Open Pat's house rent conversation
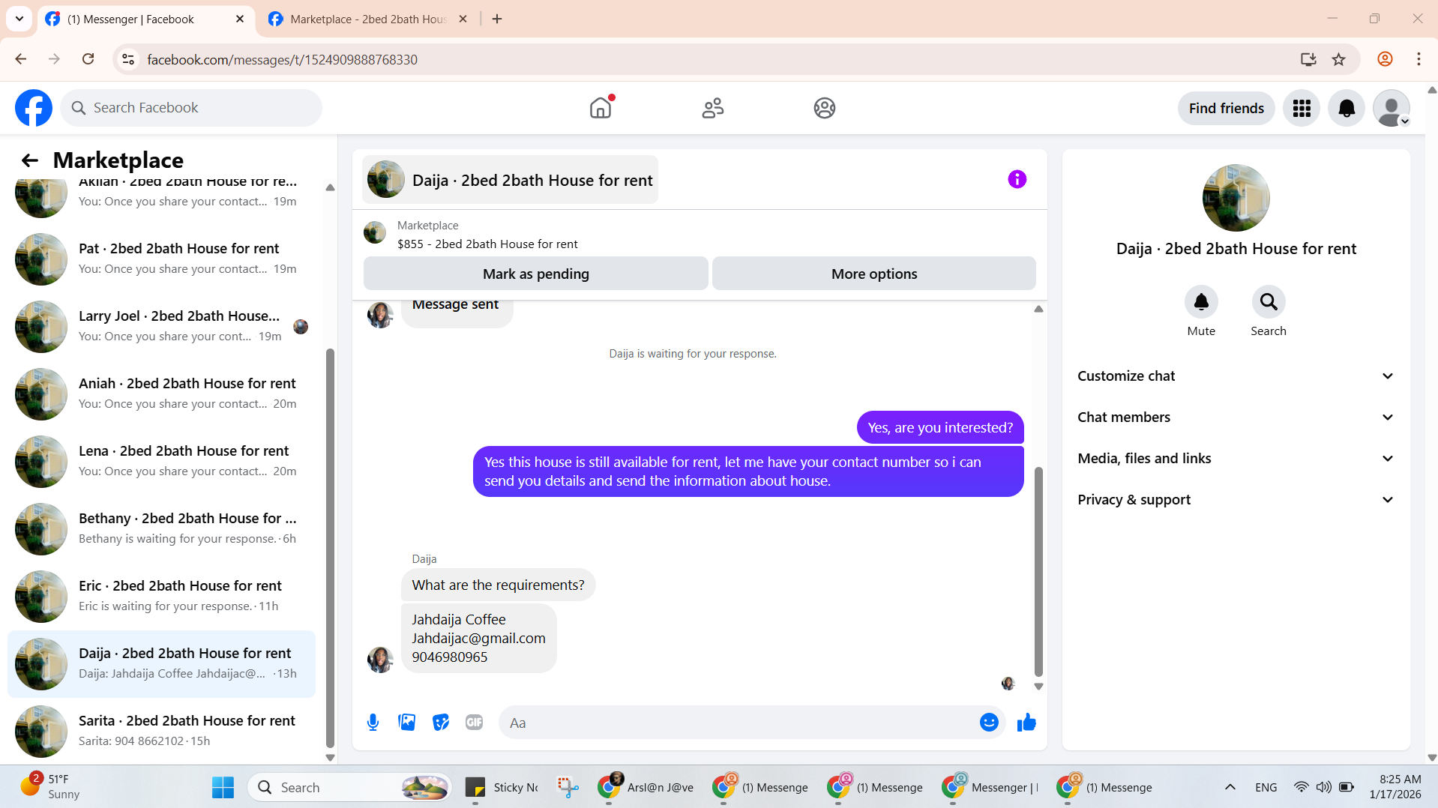The image size is (1438, 808). (161, 259)
